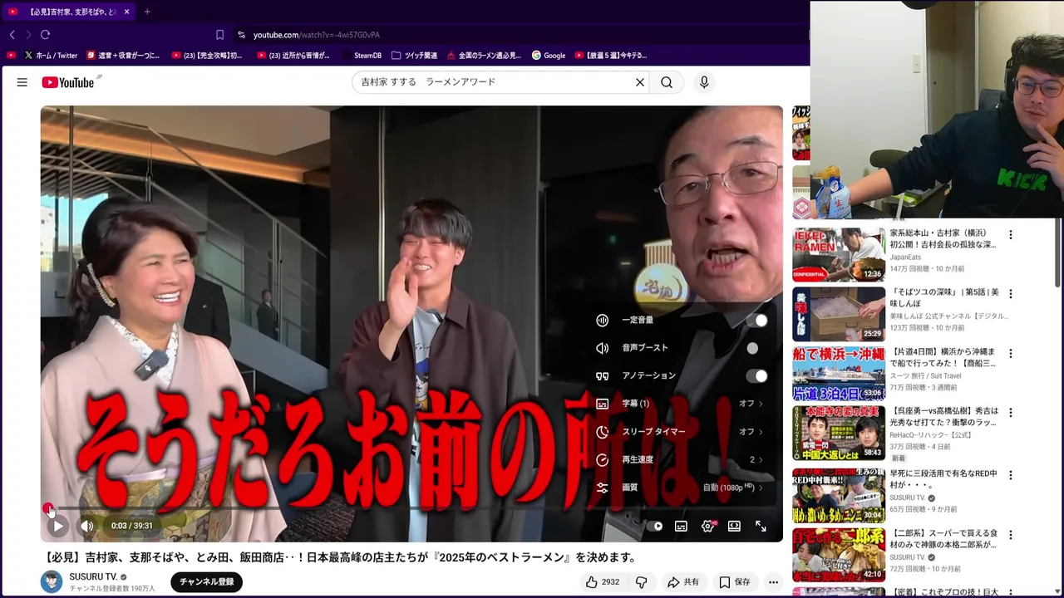Open the 「そばツユの深味」 video title
The image size is (1064, 598).
943,298
